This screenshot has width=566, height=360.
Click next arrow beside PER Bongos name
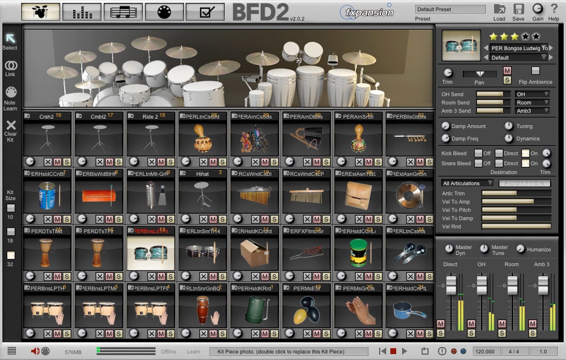[x=551, y=48]
